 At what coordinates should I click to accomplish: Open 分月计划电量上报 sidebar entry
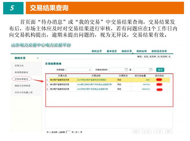[24, 92]
